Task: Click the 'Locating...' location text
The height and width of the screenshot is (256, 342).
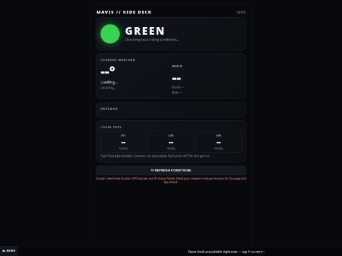Action: click(108, 88)
